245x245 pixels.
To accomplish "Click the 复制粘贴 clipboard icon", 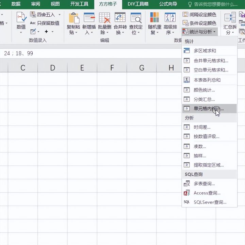I will (74, 18).
